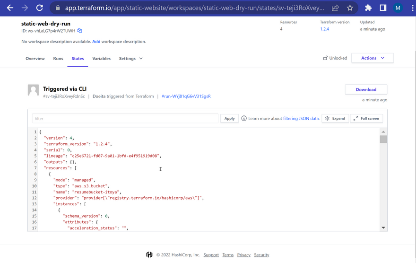Click the browser reload icon

[40, 8]
